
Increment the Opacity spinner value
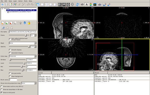coord(35,46)
